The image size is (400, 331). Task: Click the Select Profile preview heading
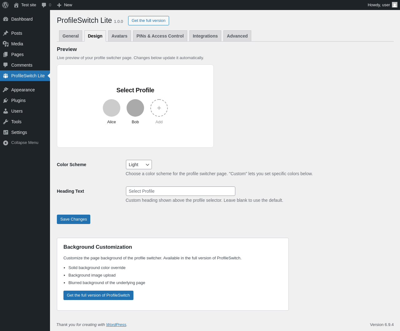(x=135, y=90)
